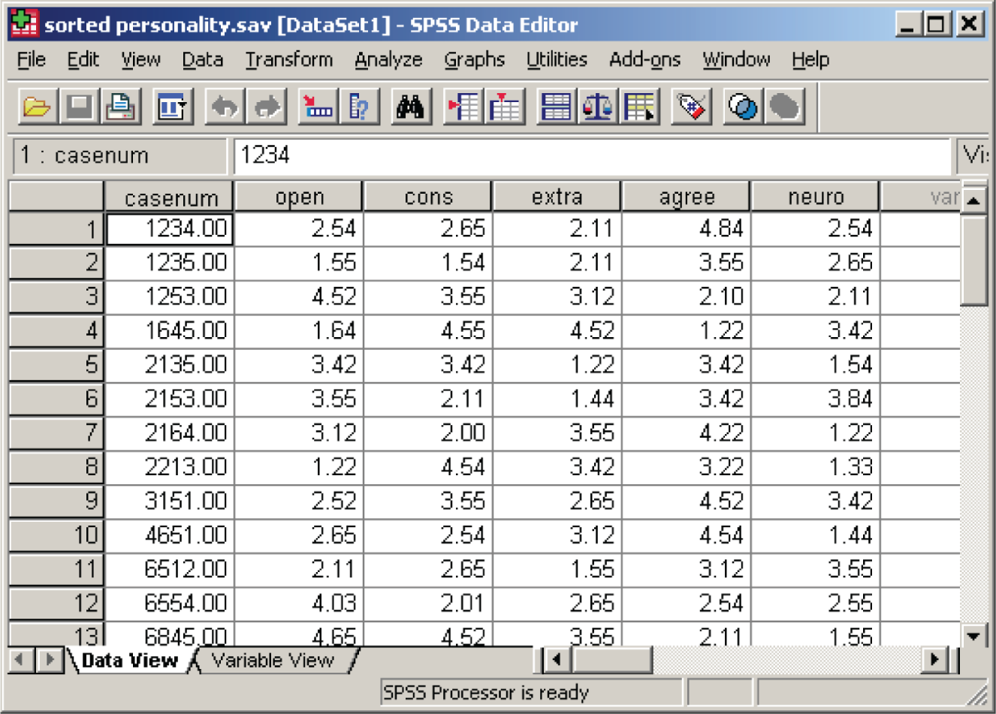
Task: Open the File menu
Action: point(32,60)
